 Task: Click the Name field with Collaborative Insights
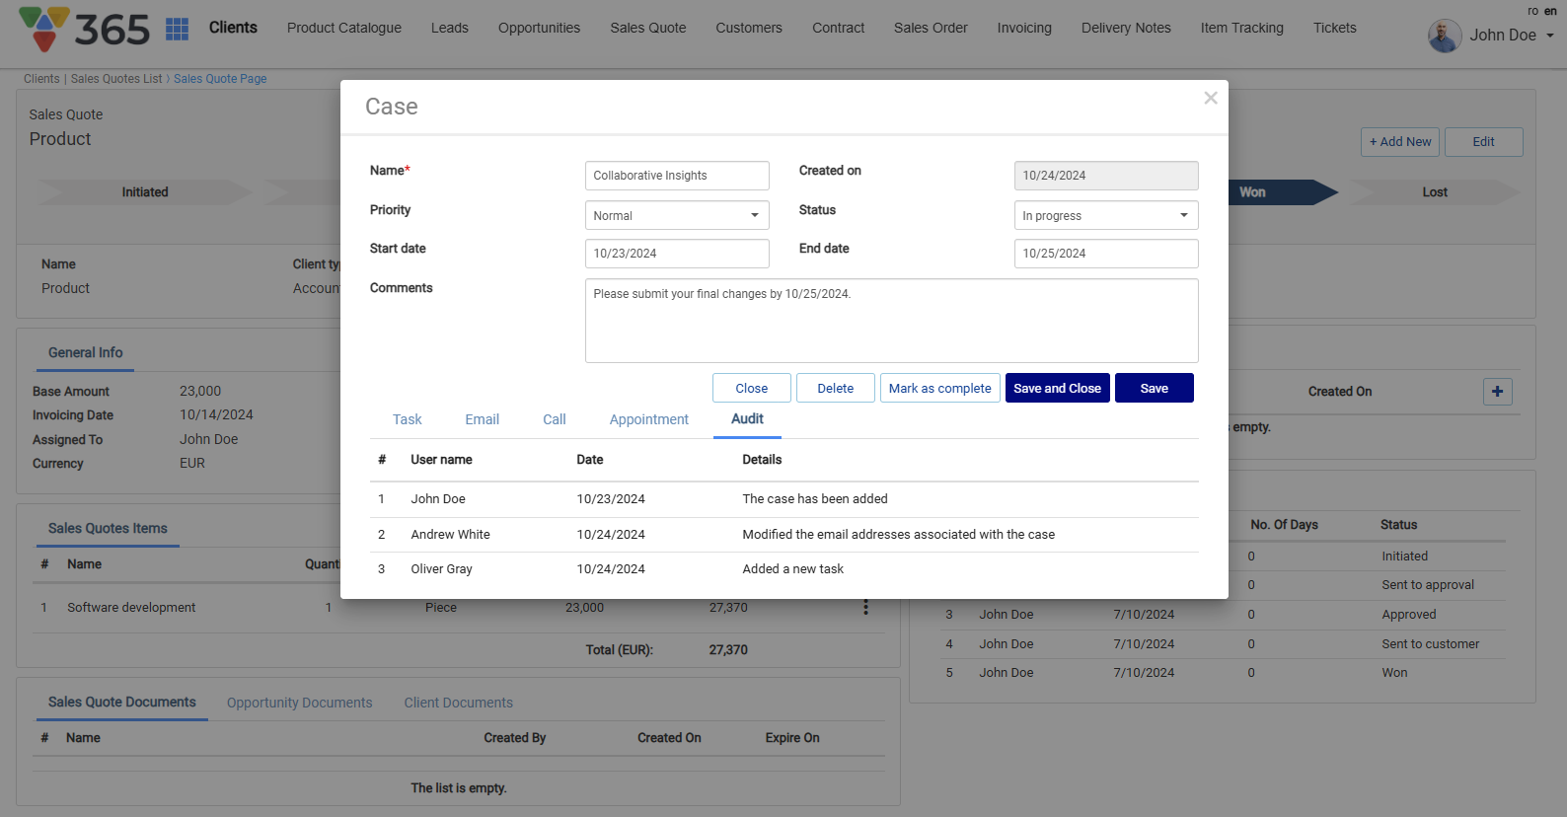click(x=676, y=176)
